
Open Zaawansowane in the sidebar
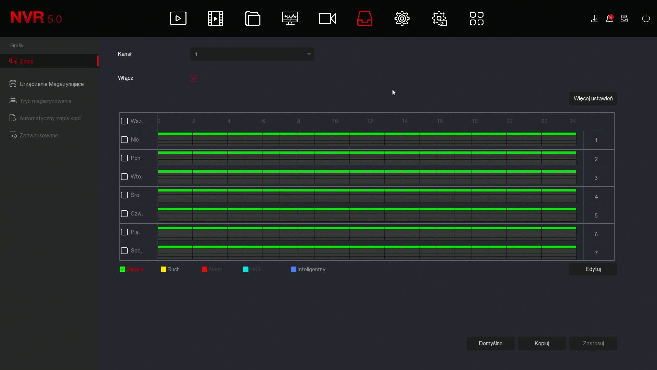39,135
